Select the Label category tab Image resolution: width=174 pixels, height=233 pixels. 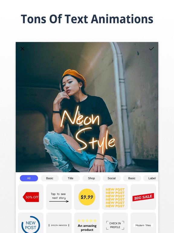[x=151, y=178]
